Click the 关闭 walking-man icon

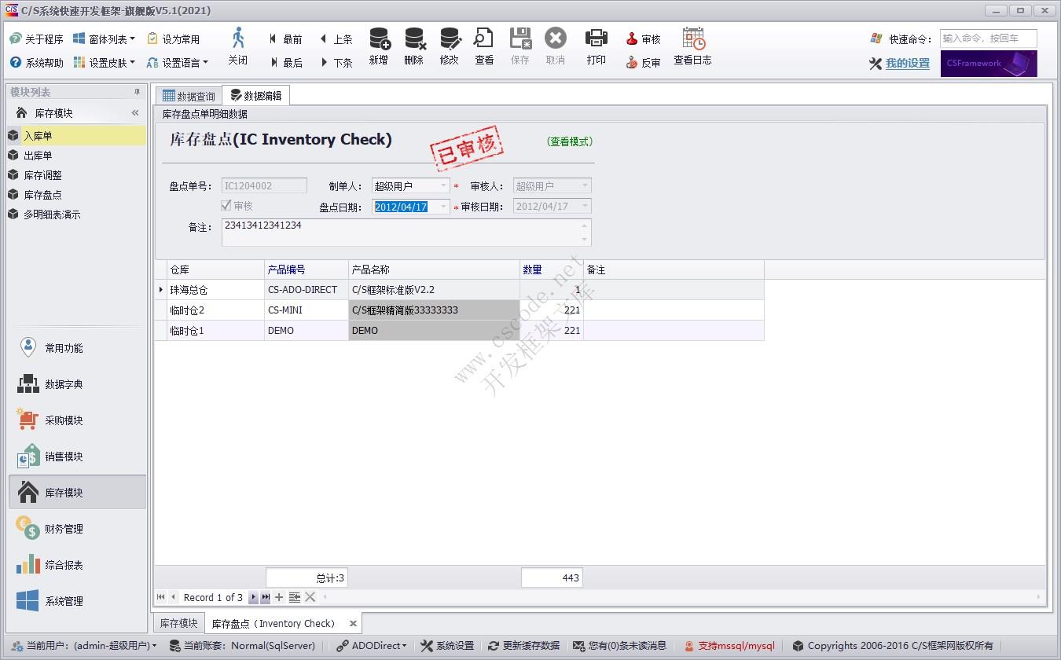pyautogui.click(x=237, y=39)
